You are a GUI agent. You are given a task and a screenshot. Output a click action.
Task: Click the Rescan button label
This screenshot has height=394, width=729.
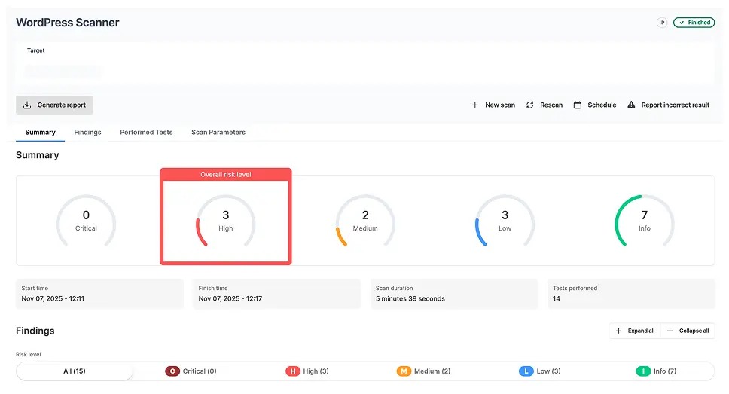click(x=551, y=105)
